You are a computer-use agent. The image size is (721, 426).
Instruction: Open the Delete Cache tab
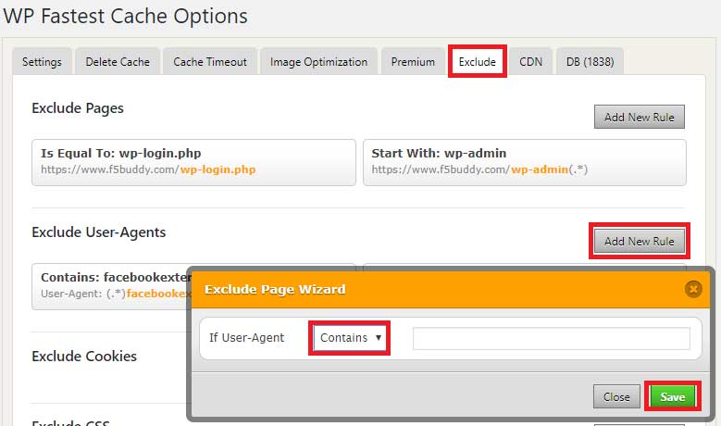coord(117,62)
